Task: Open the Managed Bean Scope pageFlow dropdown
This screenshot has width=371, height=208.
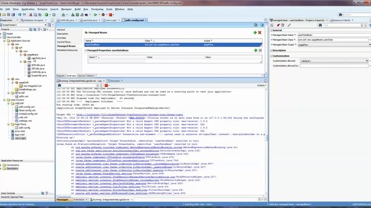Action: (370, 44)
